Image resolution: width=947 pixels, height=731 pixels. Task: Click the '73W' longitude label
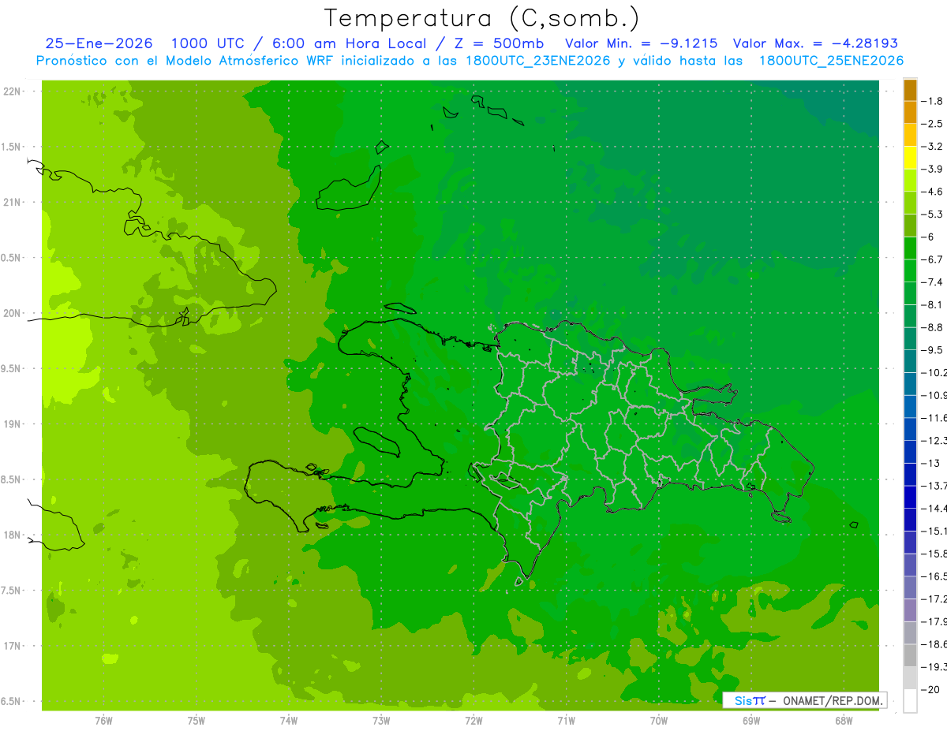coord(381,720)
